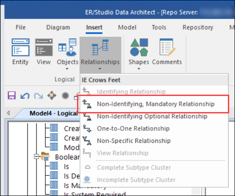Select the Is De tree item

72,176
